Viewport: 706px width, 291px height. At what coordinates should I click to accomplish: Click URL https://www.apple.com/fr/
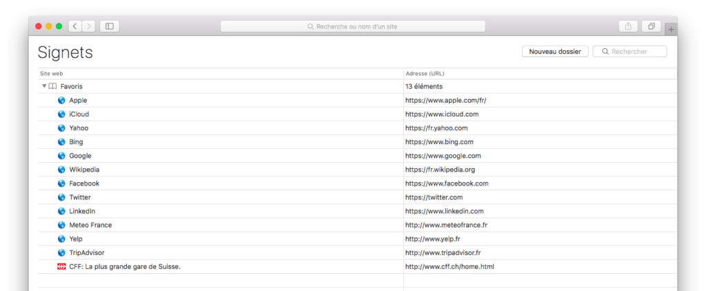click(x=446, y=100)
